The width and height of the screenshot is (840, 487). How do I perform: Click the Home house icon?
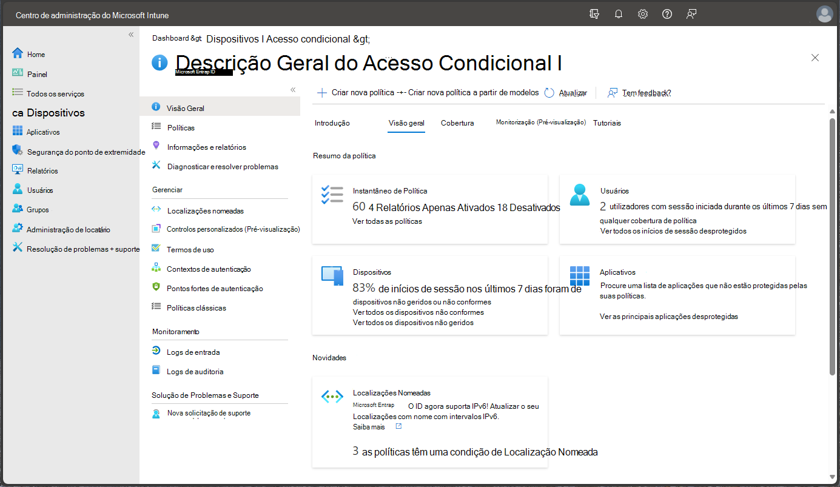tap(18, 53)
